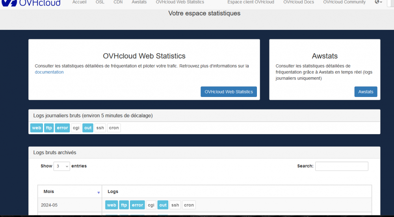Screen dimensions: 394x217
Task: Open the globe language selector
Action: [378, 2]
